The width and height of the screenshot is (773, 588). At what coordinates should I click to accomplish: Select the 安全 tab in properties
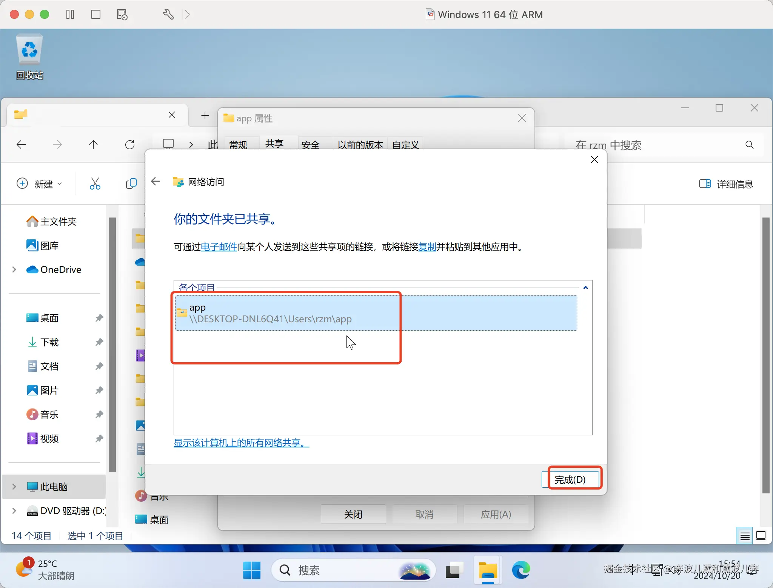[x=310, y=144]
